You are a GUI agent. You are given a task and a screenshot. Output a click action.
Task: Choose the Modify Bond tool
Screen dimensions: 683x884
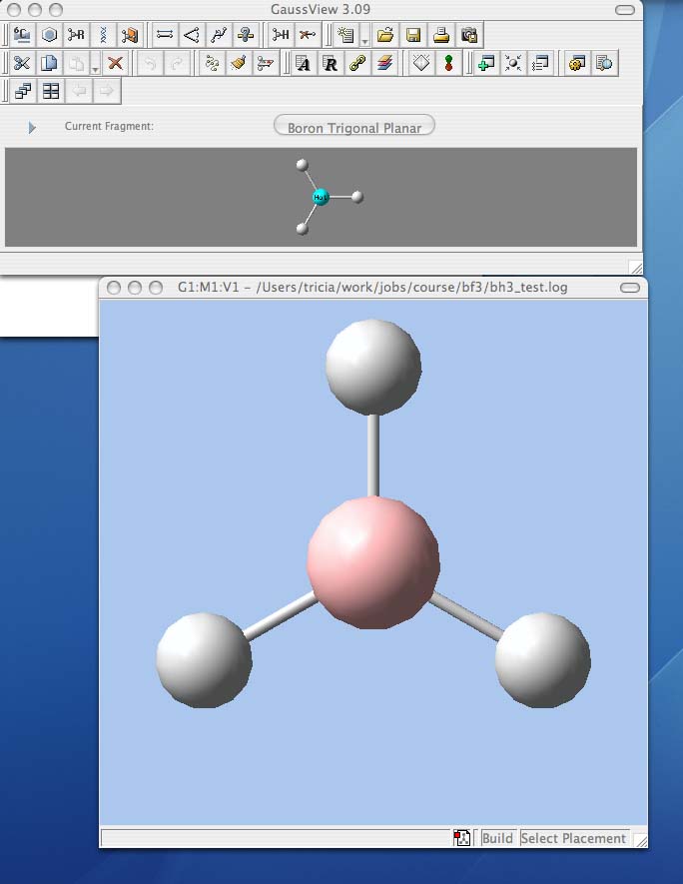[165, 35]
